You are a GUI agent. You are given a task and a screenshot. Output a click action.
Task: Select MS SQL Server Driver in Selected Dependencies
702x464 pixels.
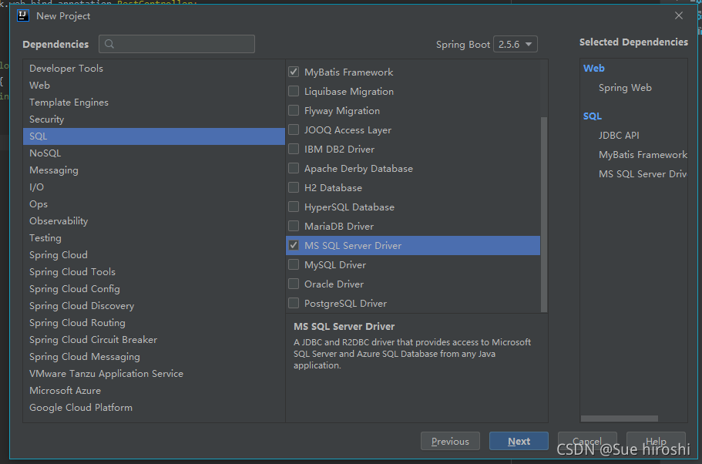643,173
